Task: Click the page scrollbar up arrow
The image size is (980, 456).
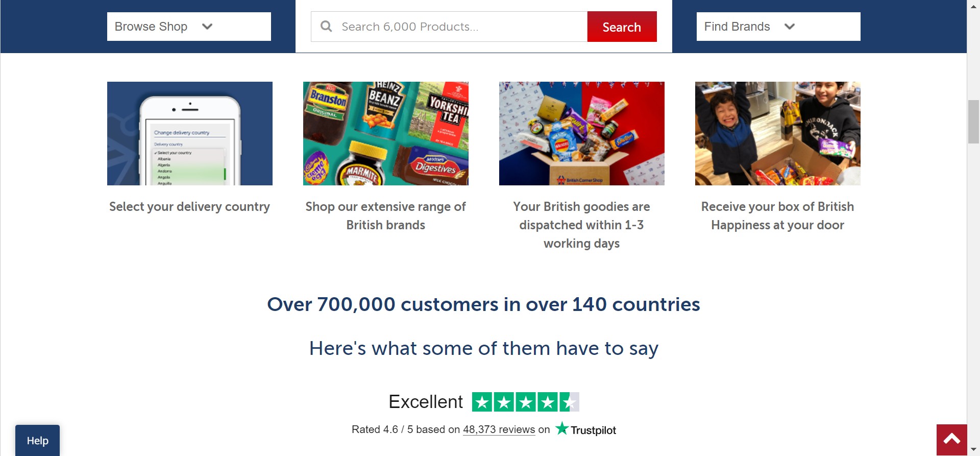Action: (973, 6)
